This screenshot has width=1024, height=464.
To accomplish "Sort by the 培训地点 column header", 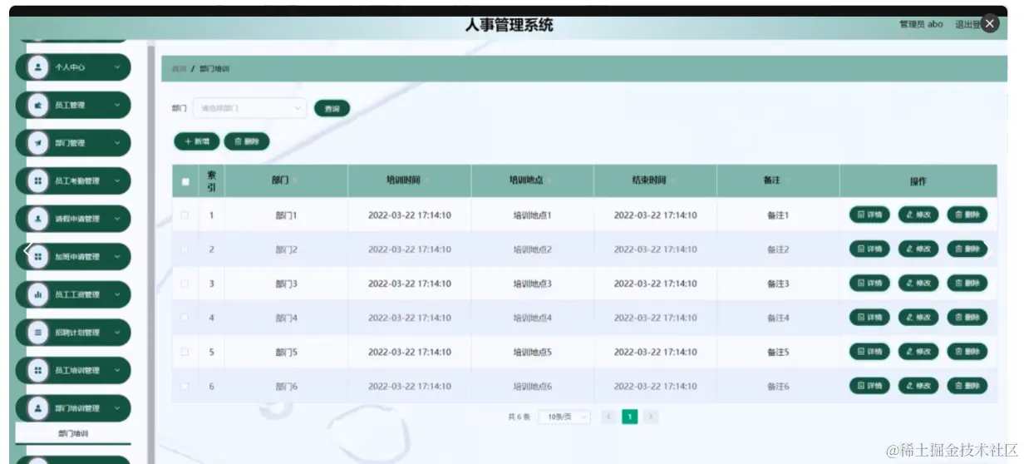I will (x=532, y=180).
